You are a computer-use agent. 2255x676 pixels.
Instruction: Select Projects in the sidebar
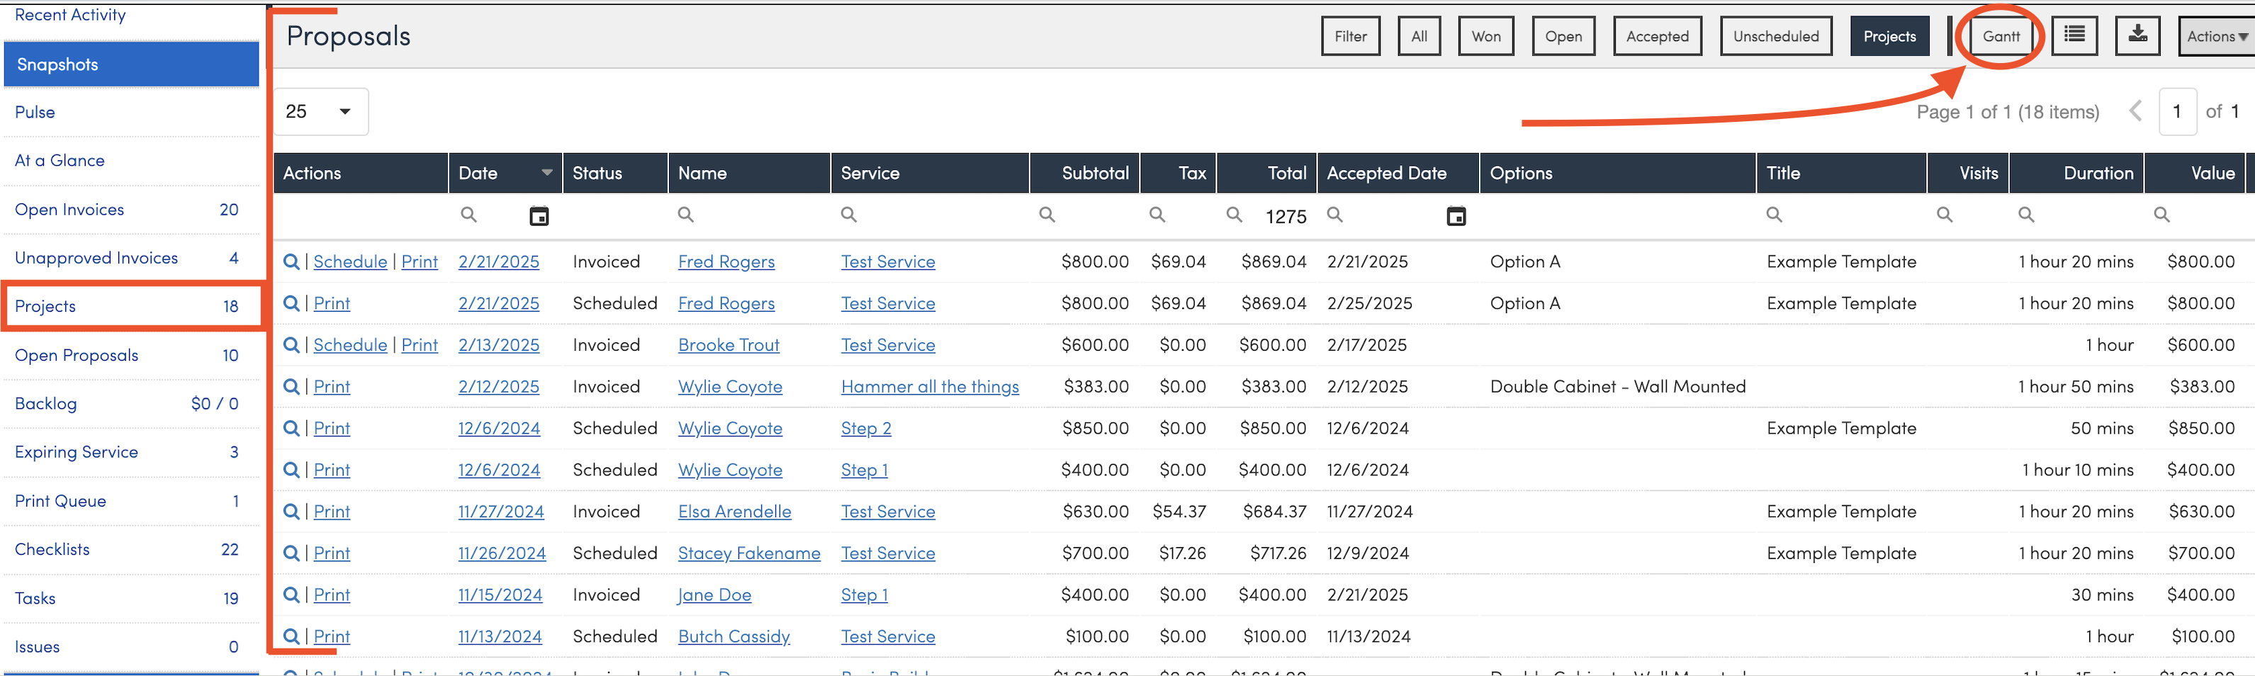pyautogui.click(x=131, y=305)
